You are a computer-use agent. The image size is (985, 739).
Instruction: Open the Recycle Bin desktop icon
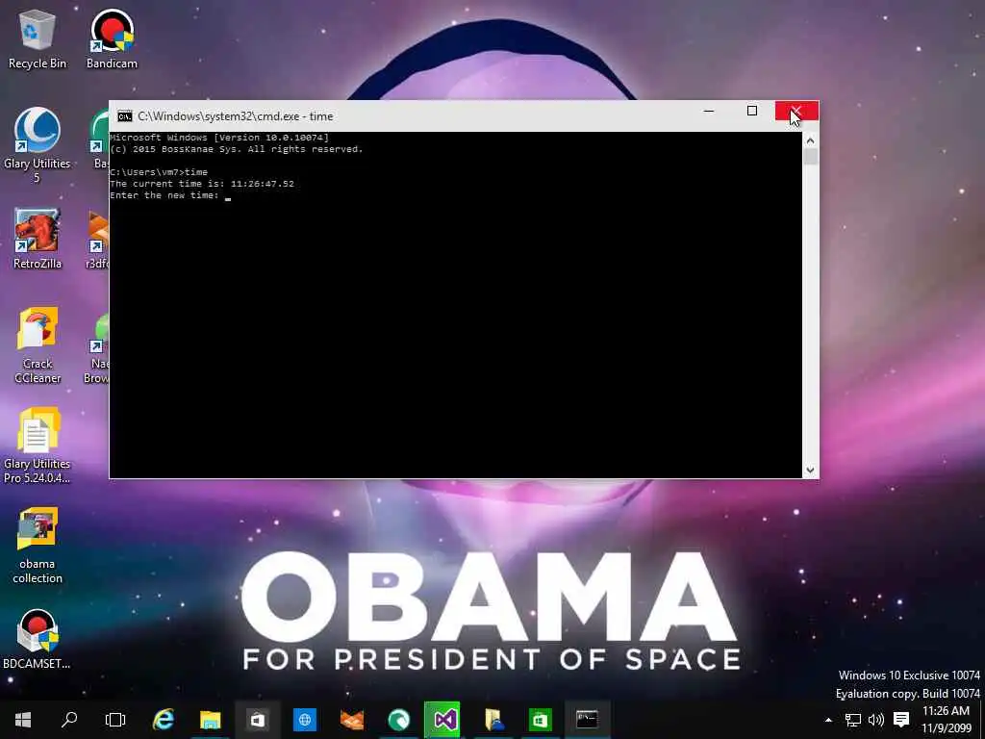38,39
